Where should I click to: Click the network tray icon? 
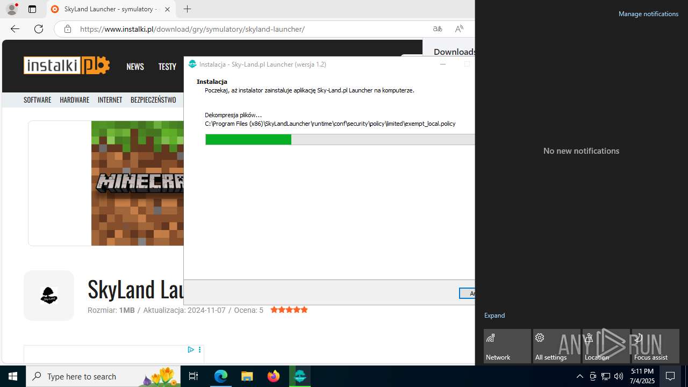click(606, 376)
